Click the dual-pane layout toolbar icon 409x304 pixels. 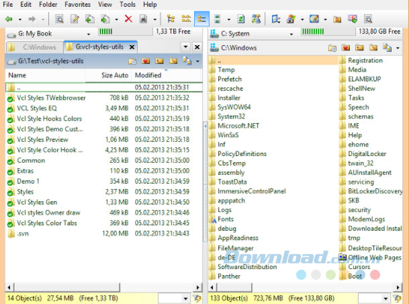pos(217,19)
